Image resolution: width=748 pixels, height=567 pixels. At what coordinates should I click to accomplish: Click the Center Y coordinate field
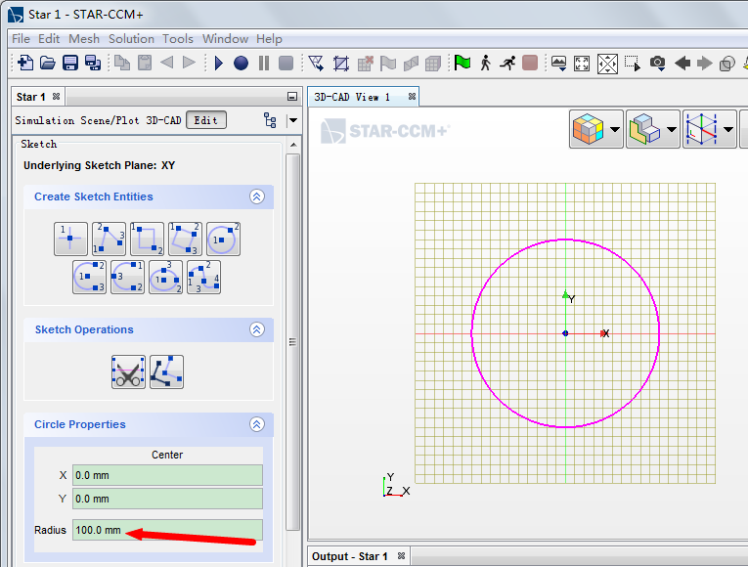point(167,499)
